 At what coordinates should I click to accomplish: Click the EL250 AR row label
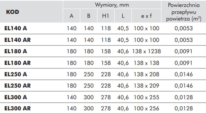pyautogui.click(x=17, y=86)
